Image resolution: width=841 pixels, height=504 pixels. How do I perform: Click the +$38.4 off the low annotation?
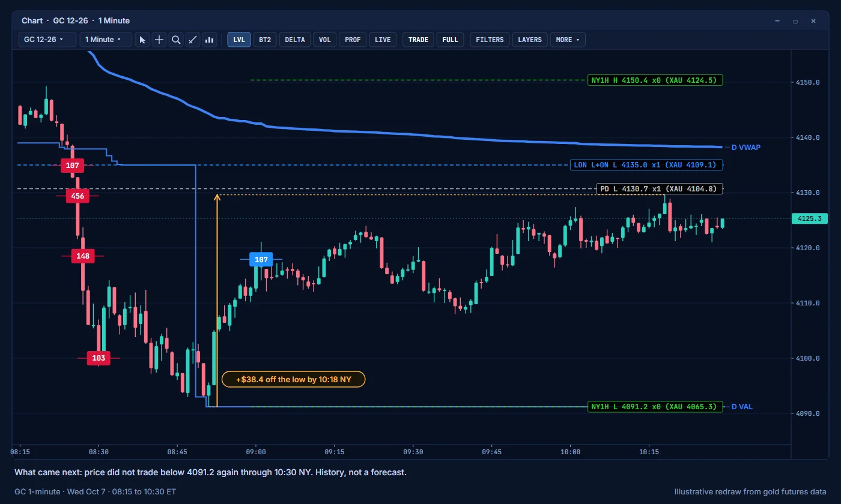tap(294, 380)
